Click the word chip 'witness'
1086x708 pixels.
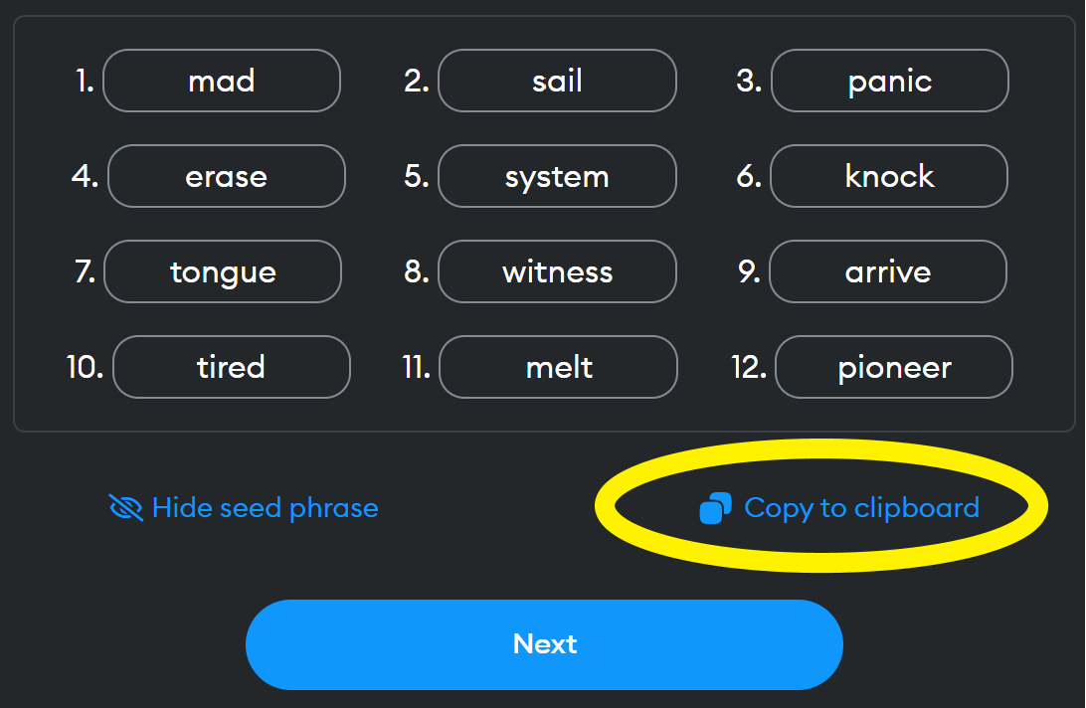557,271
